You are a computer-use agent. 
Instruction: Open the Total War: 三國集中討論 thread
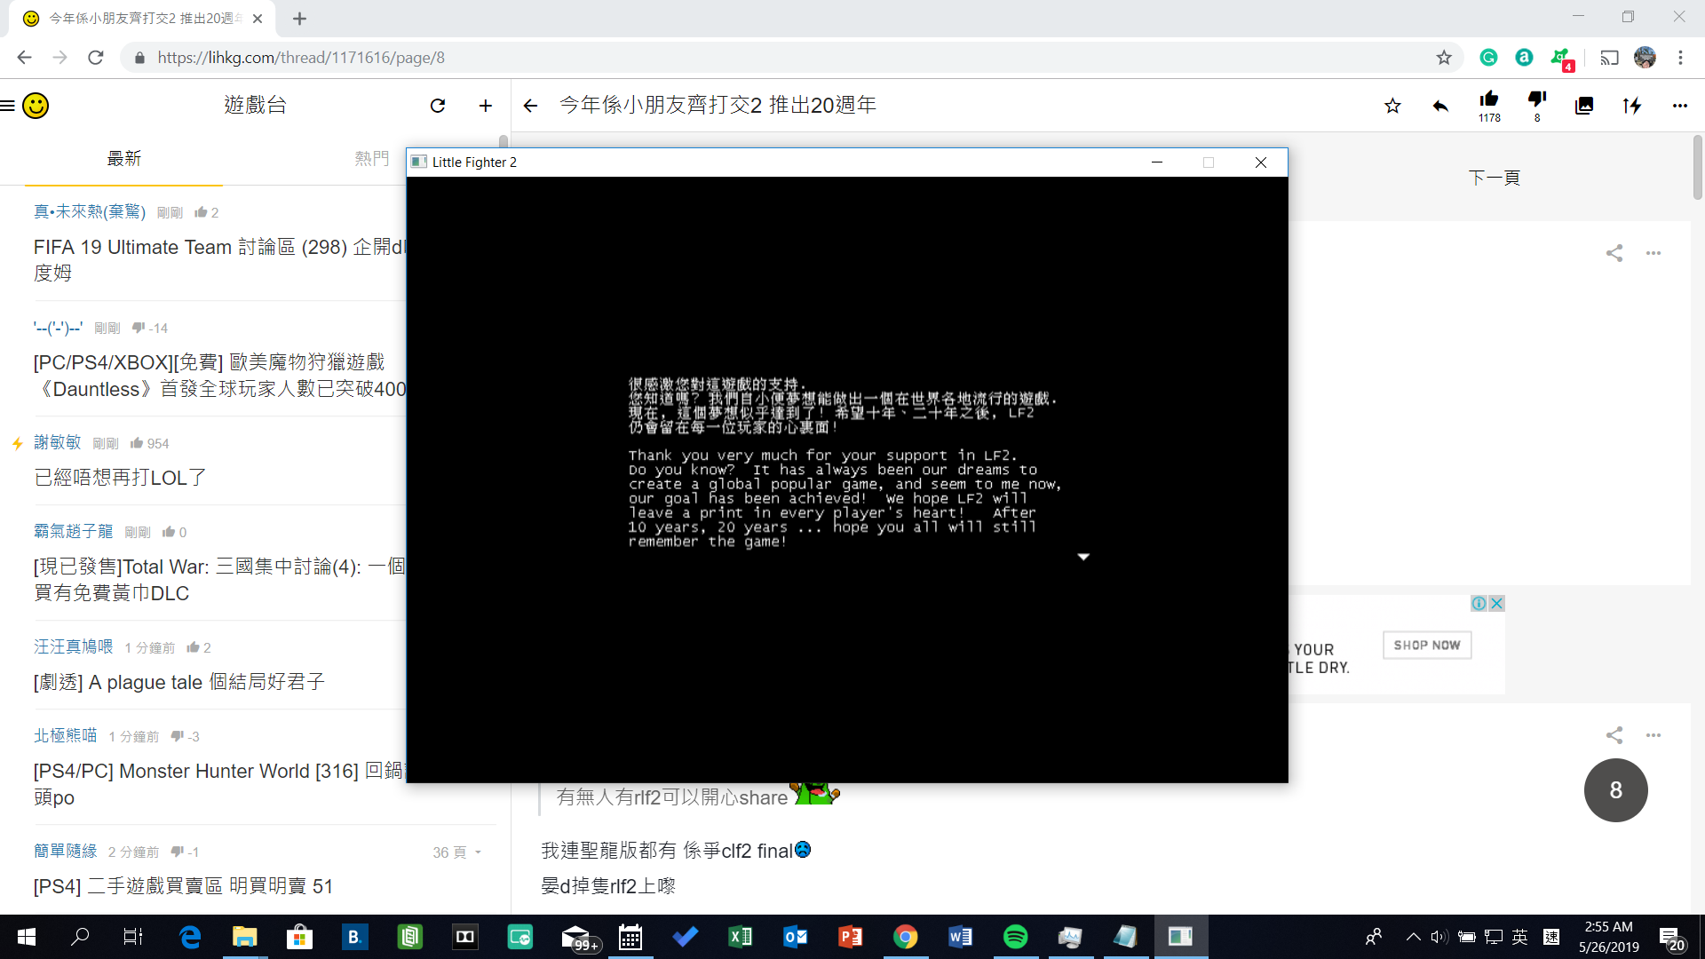coord(219,580)
